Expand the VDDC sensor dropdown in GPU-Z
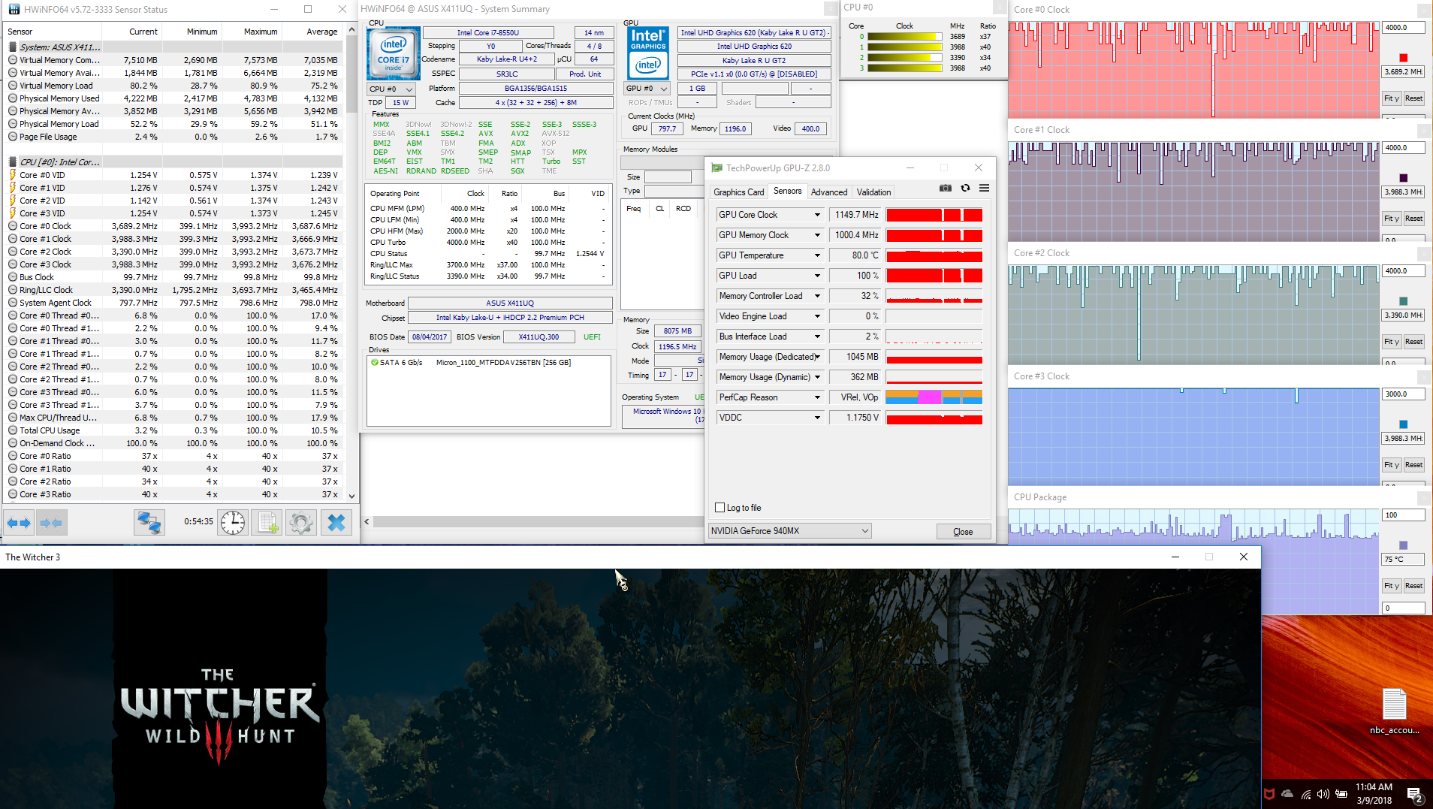 point(817,418)
